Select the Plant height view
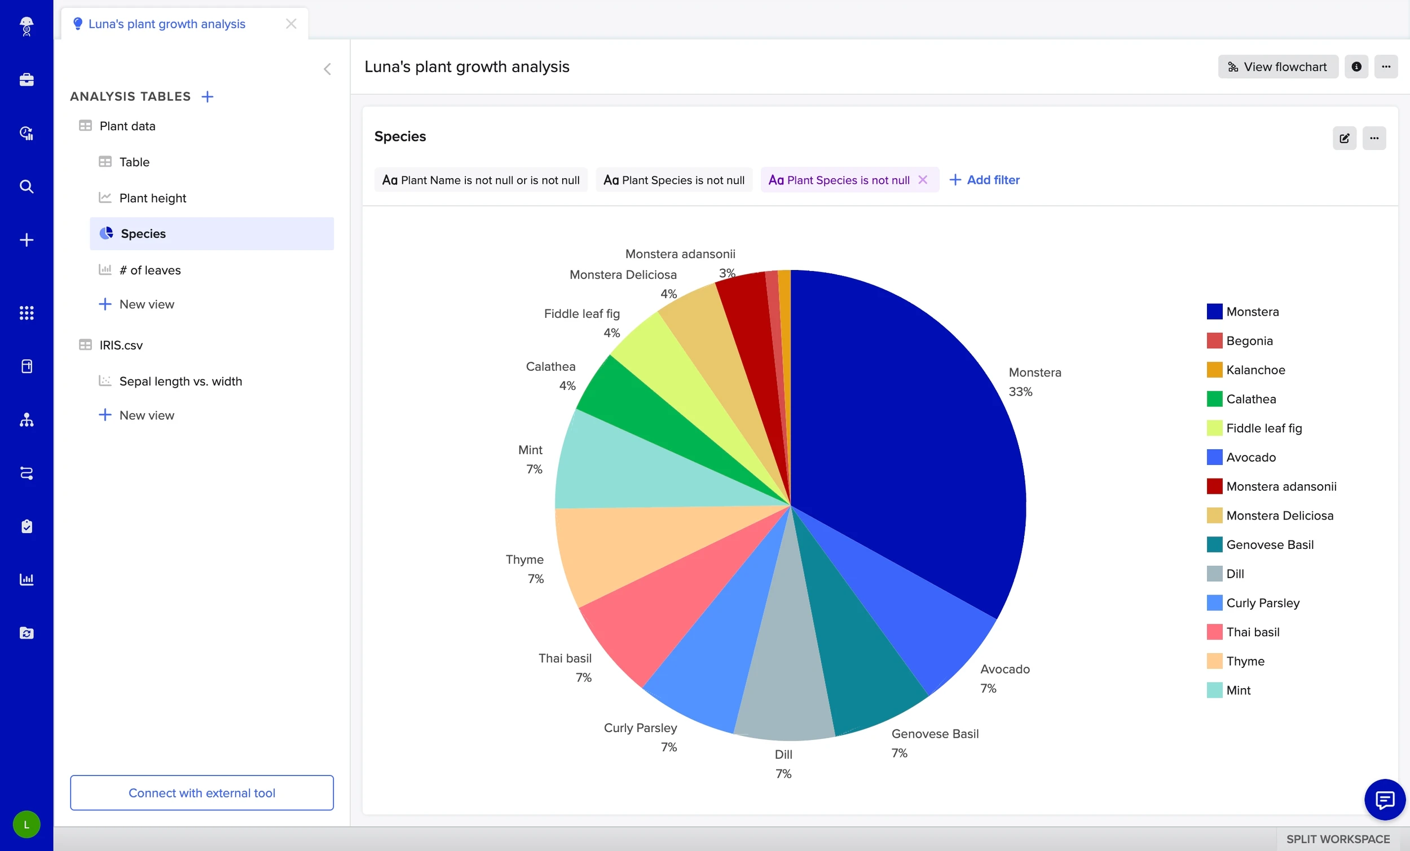Image resolution: width=1410 pixels, height=851 pixels. pos(152,198)
